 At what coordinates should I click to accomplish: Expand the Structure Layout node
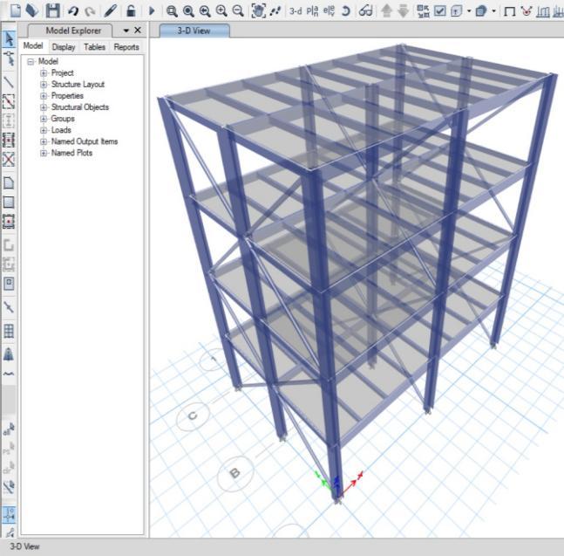[44, 85]
